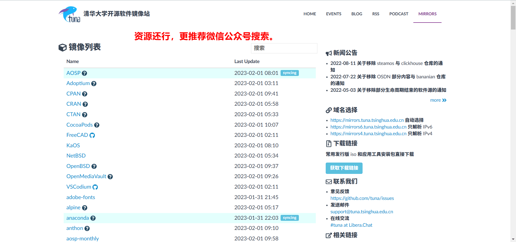Go to HOME page
Viewport: 516px width, 242px height.
[310, 14]
